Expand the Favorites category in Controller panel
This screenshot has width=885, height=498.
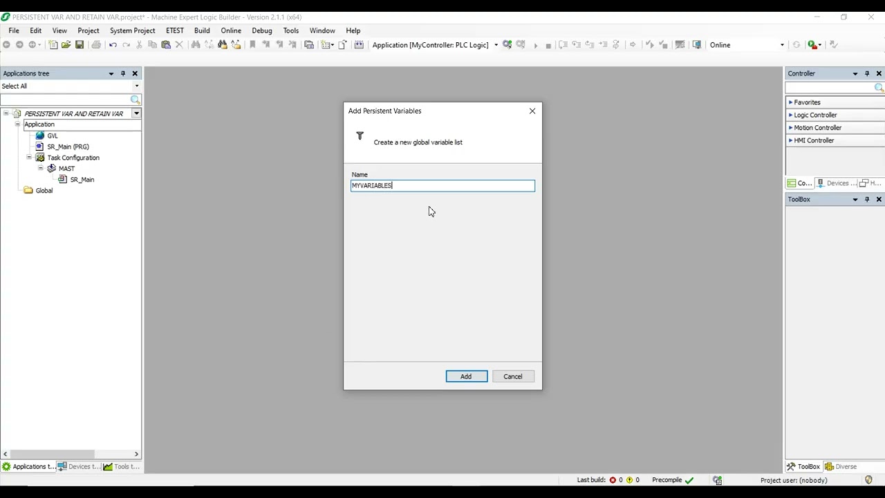tap(791, 102)
